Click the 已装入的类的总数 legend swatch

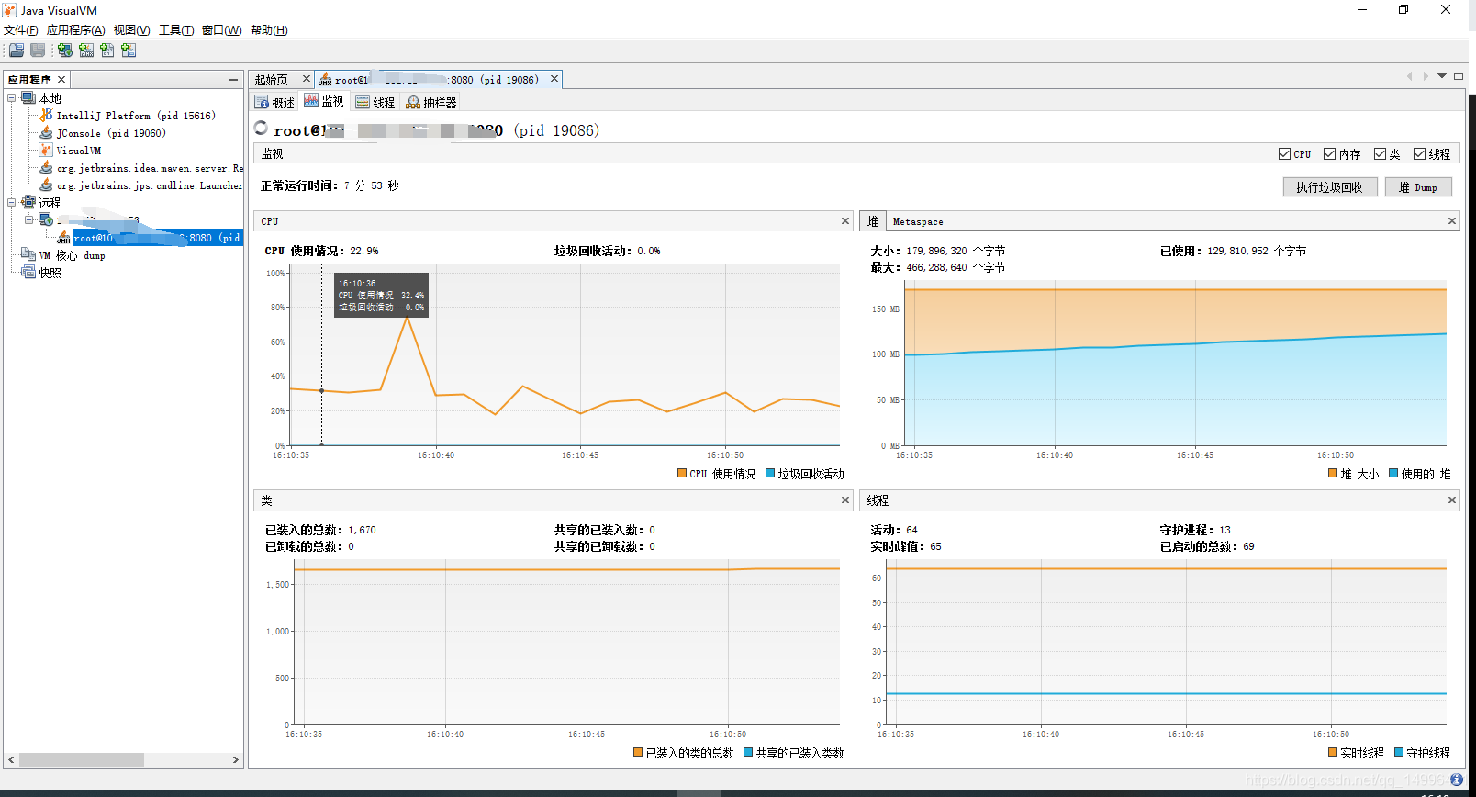click(638, 753)
